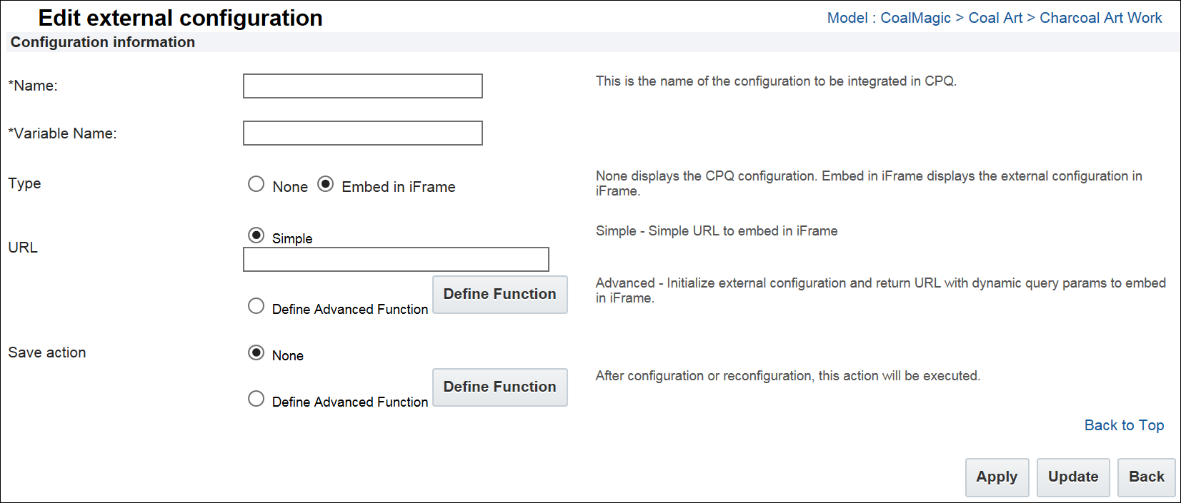This screenshot has height=503, width=1181.
Task: Open Charcoal Art Work breadcrumb link
Action: (1100, 18)
